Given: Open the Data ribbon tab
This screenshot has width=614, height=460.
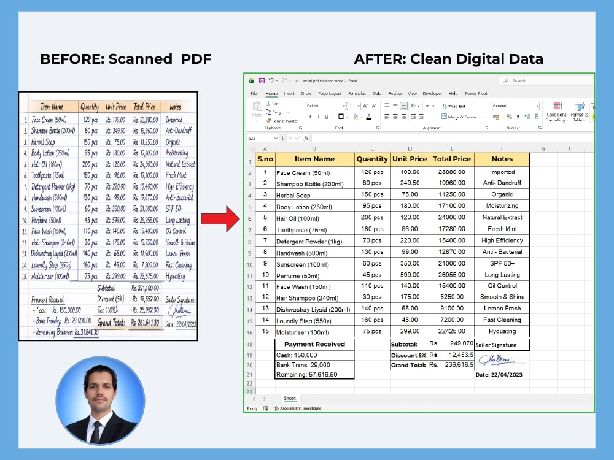Looking at the screenshot, I should point(377,93).
